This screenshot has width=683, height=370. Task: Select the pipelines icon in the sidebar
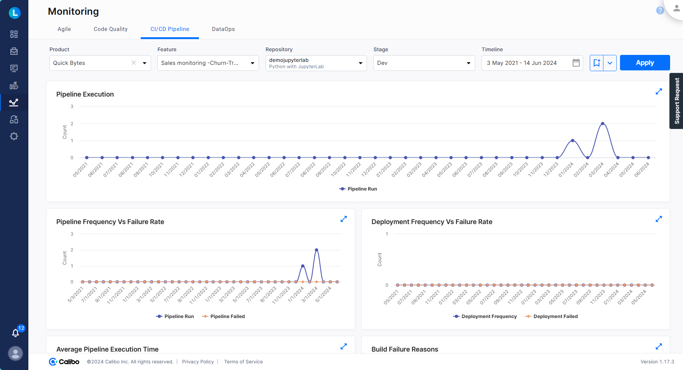[x=14, y=85]
